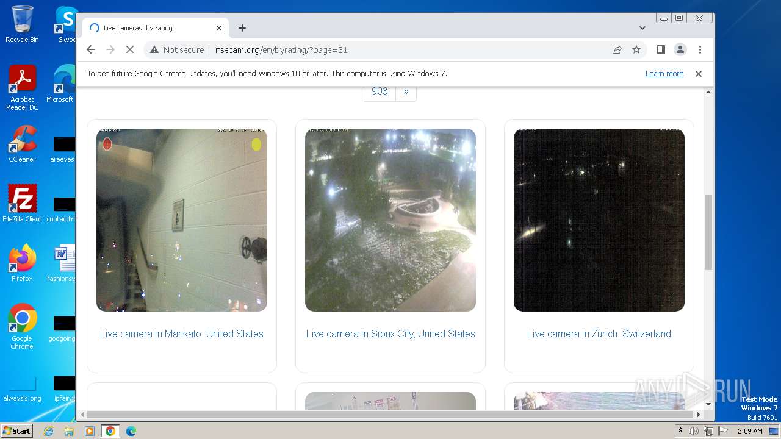Close the Live cameras tab
781x439 pixels.
(219, 28)
